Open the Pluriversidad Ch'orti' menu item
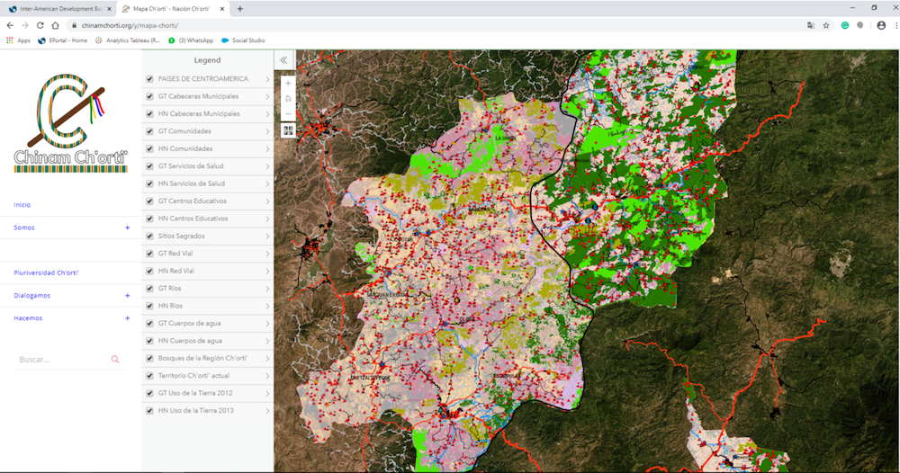Screen dimensions: 900x473 click(x=47, y=272)
